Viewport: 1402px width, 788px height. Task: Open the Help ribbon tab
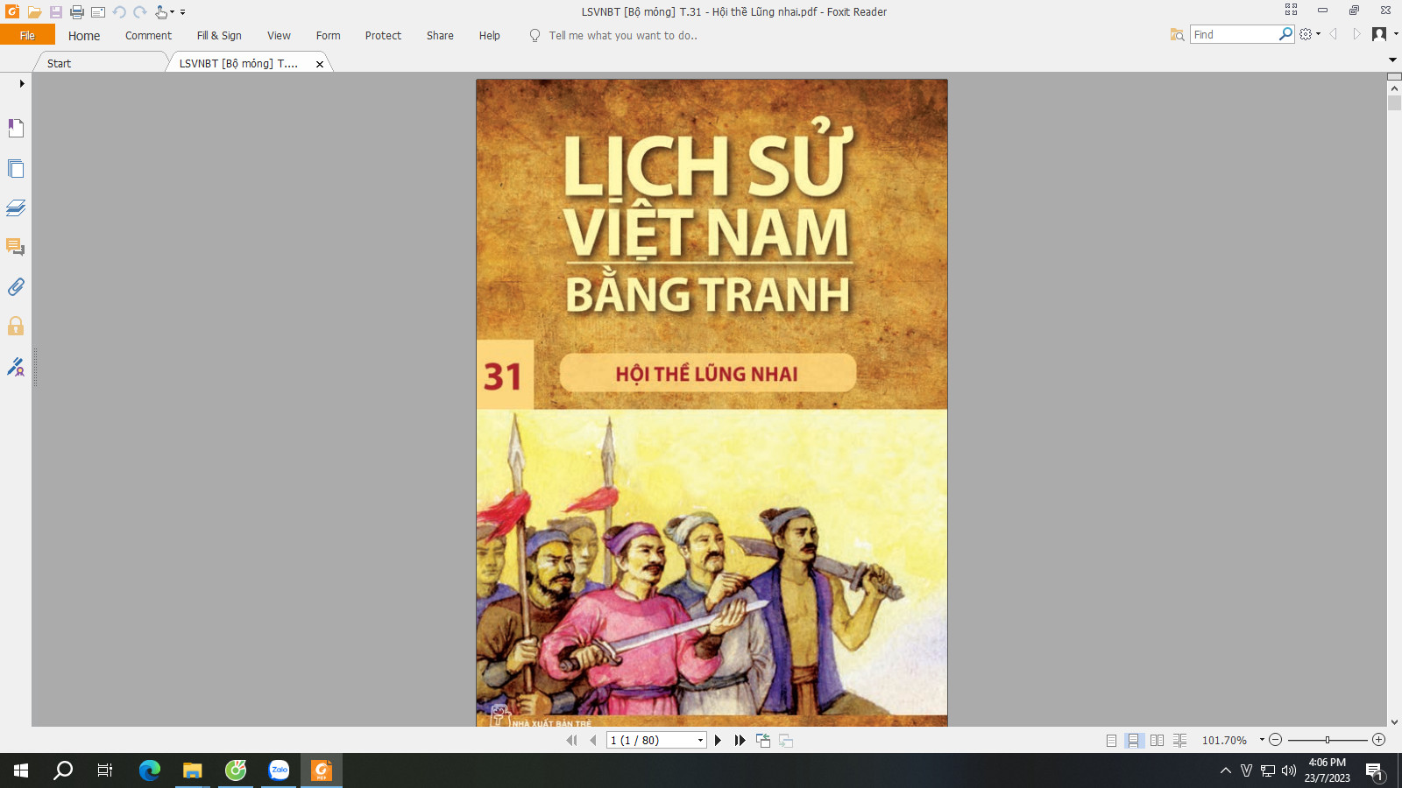(489, 36)
